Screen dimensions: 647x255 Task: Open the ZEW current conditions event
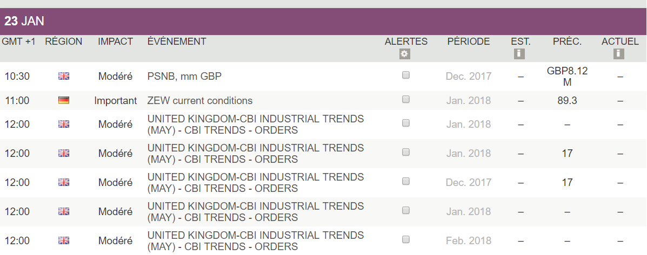(x=200, y=101)
